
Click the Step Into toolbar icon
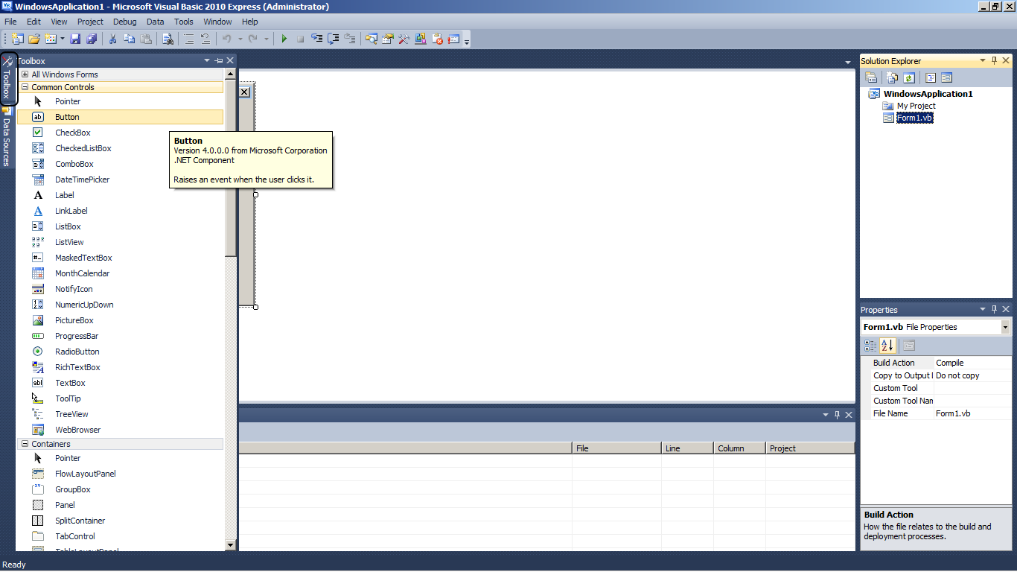(x=316, y=39)
